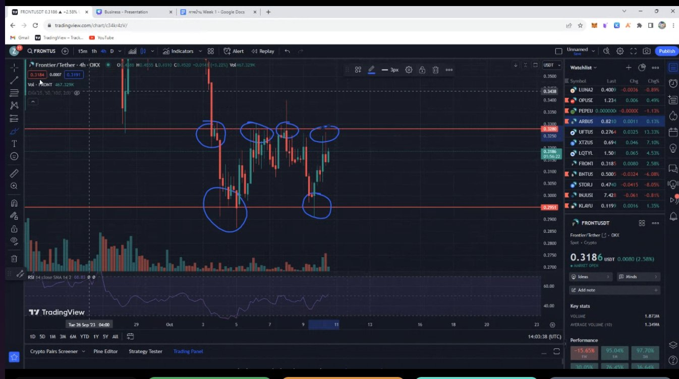Open the Watchlist name dropdown

pos(584,67)
